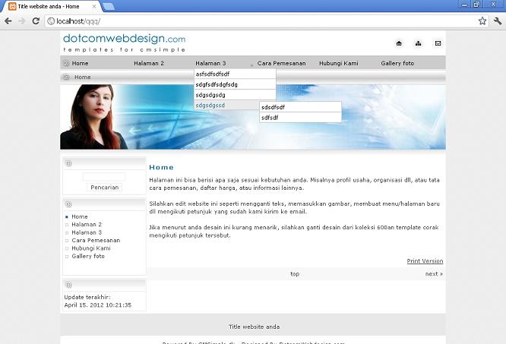Screen dimensions: 506x344
Task: Select sdgfsdfsdgfsdg submenu item
Action: 235,84
